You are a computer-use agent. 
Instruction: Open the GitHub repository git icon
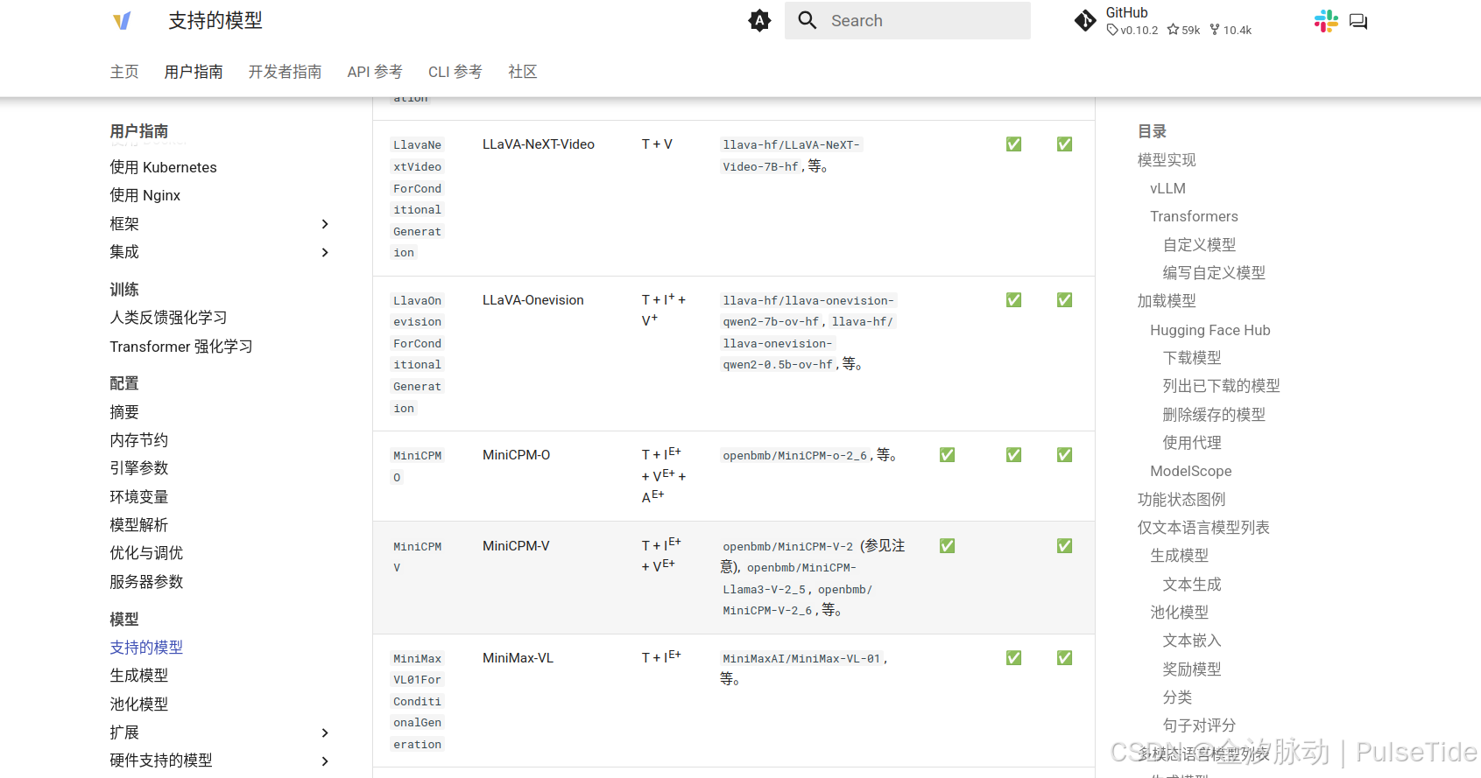click(x=1085, y=21)
